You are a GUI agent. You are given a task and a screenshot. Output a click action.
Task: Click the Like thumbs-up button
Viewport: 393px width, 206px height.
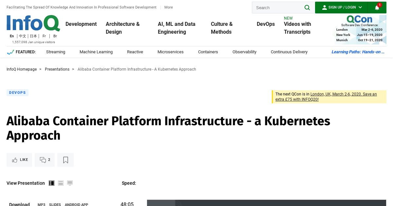(x=19, y=160)
